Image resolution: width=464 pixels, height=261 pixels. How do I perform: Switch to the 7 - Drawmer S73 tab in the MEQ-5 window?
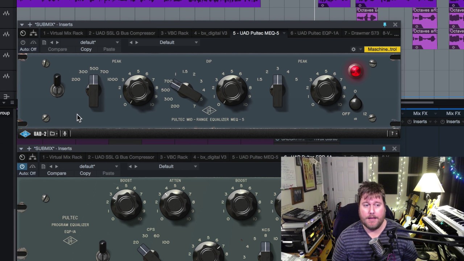[x=362, y=33]
